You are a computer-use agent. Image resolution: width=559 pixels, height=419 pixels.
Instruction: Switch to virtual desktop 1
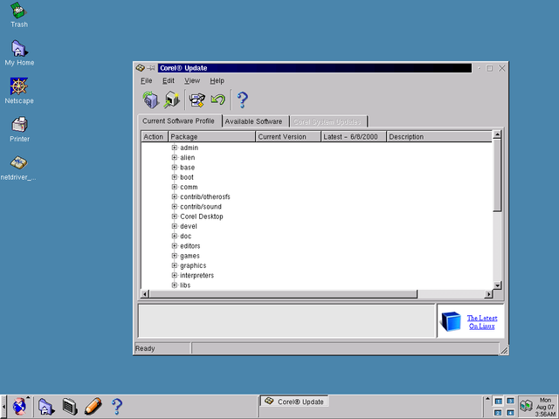[x=498, y=402]
